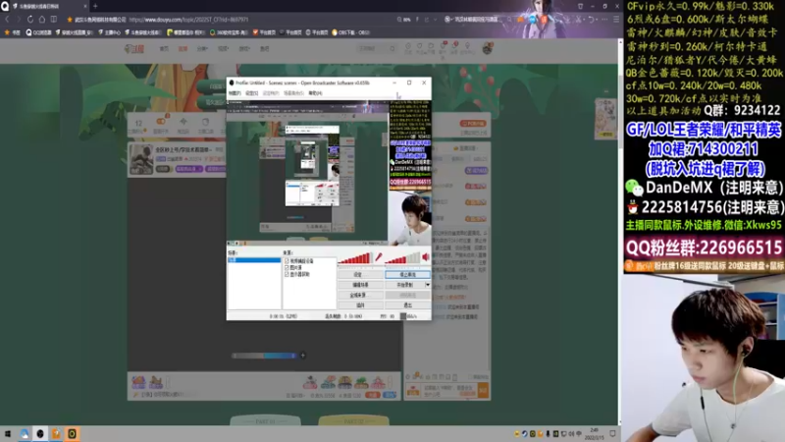785x442 pixels.
Task: Click the browser trash icon in the title bar
Action: coord(580,6)
